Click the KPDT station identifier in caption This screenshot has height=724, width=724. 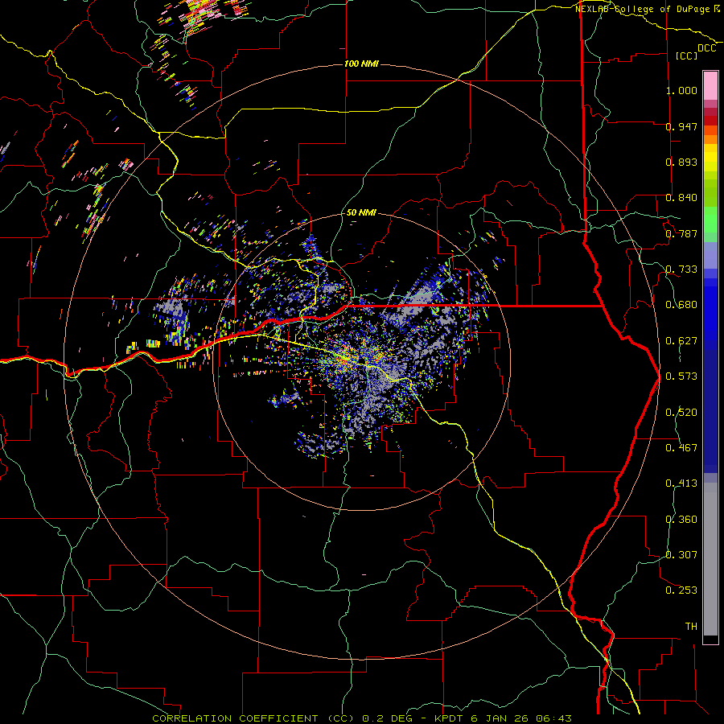coord(449,718)
